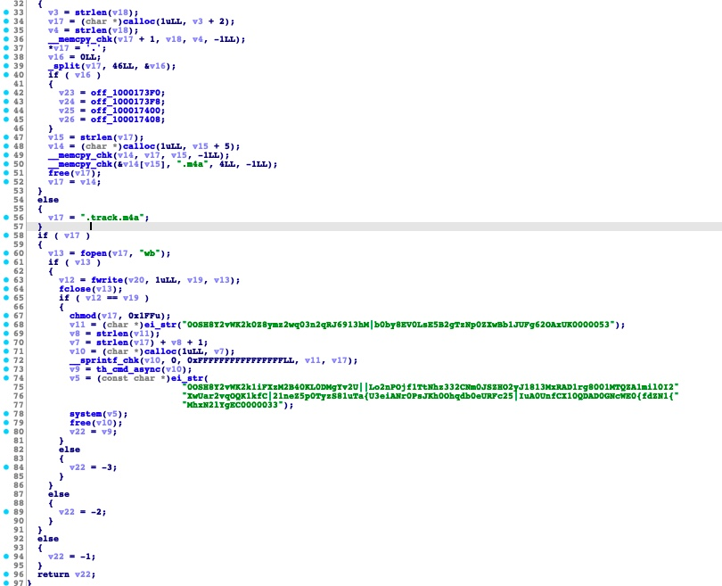Click the calloc call on line 34

tap(139, 21)
